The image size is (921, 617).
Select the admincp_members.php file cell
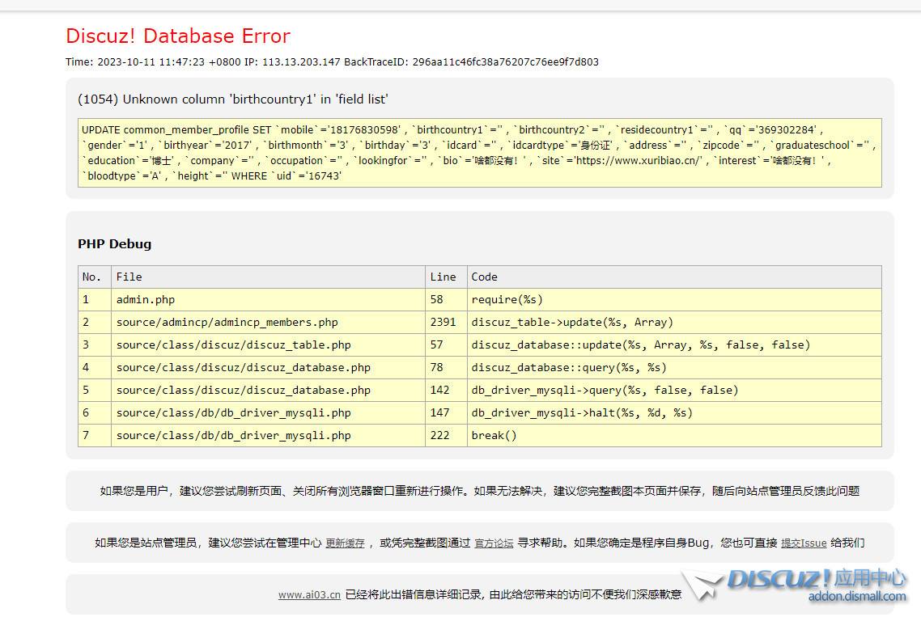tap(227, 322)
